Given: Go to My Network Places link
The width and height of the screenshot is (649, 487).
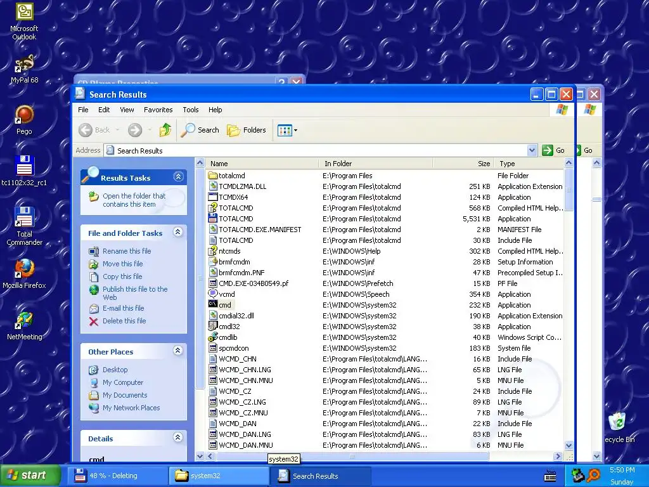Looking at the screenshot, I should point(131,408).
